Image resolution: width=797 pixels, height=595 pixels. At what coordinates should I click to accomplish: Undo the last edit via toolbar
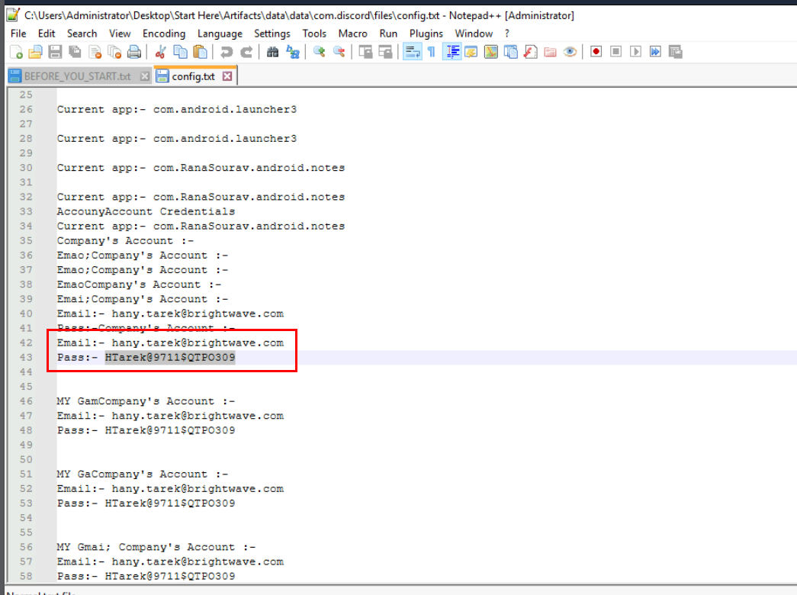click(227, 52)
